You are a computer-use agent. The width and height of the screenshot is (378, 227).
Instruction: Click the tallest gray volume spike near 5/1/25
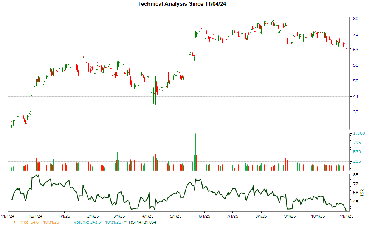pos(196,151)
